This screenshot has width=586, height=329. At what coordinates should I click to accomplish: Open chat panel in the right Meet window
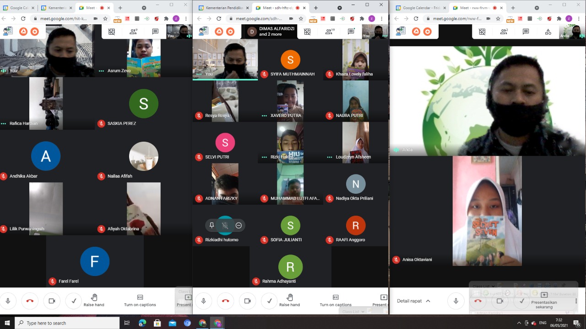point(526,32)
